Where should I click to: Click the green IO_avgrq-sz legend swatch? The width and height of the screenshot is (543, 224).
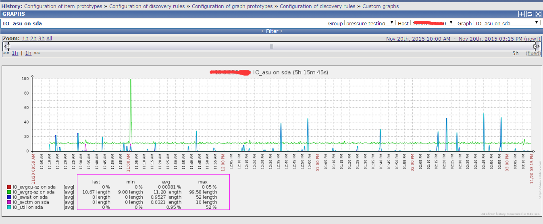click(9, 192)
